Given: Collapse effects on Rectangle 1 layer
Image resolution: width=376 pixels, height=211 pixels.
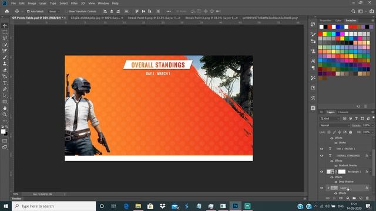Looking at the screenshot, I should point(371,172).
